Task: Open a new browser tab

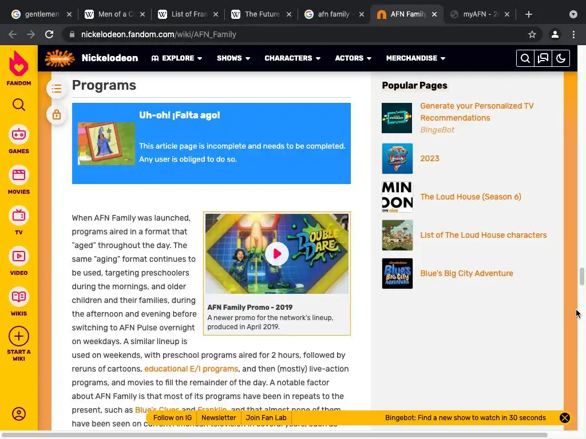Action: pos(528,14)
